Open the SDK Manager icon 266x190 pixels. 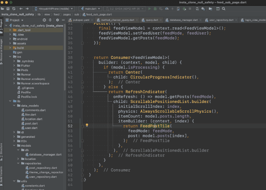click(203, 9)
